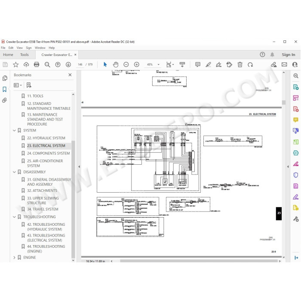Open the View menu
The image size is (301, 301).
20,48
